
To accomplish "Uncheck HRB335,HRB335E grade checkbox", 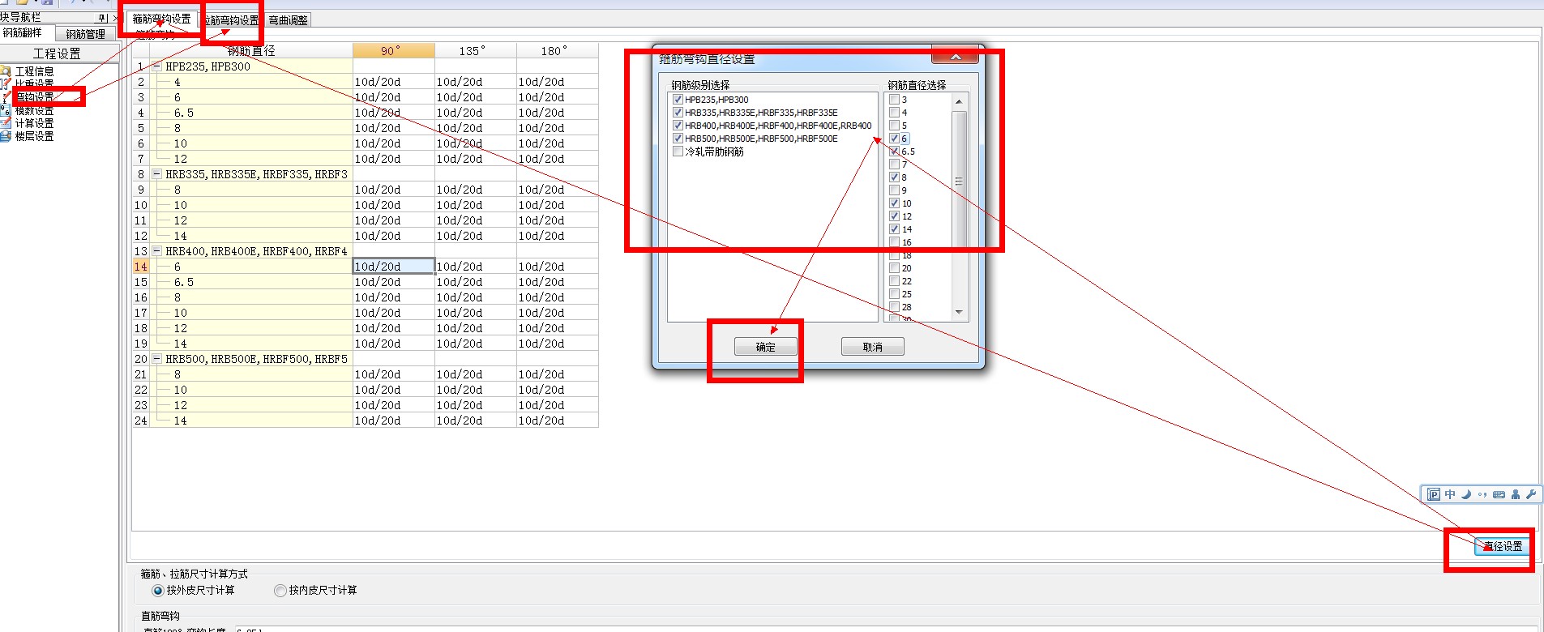I will point(678,113).
